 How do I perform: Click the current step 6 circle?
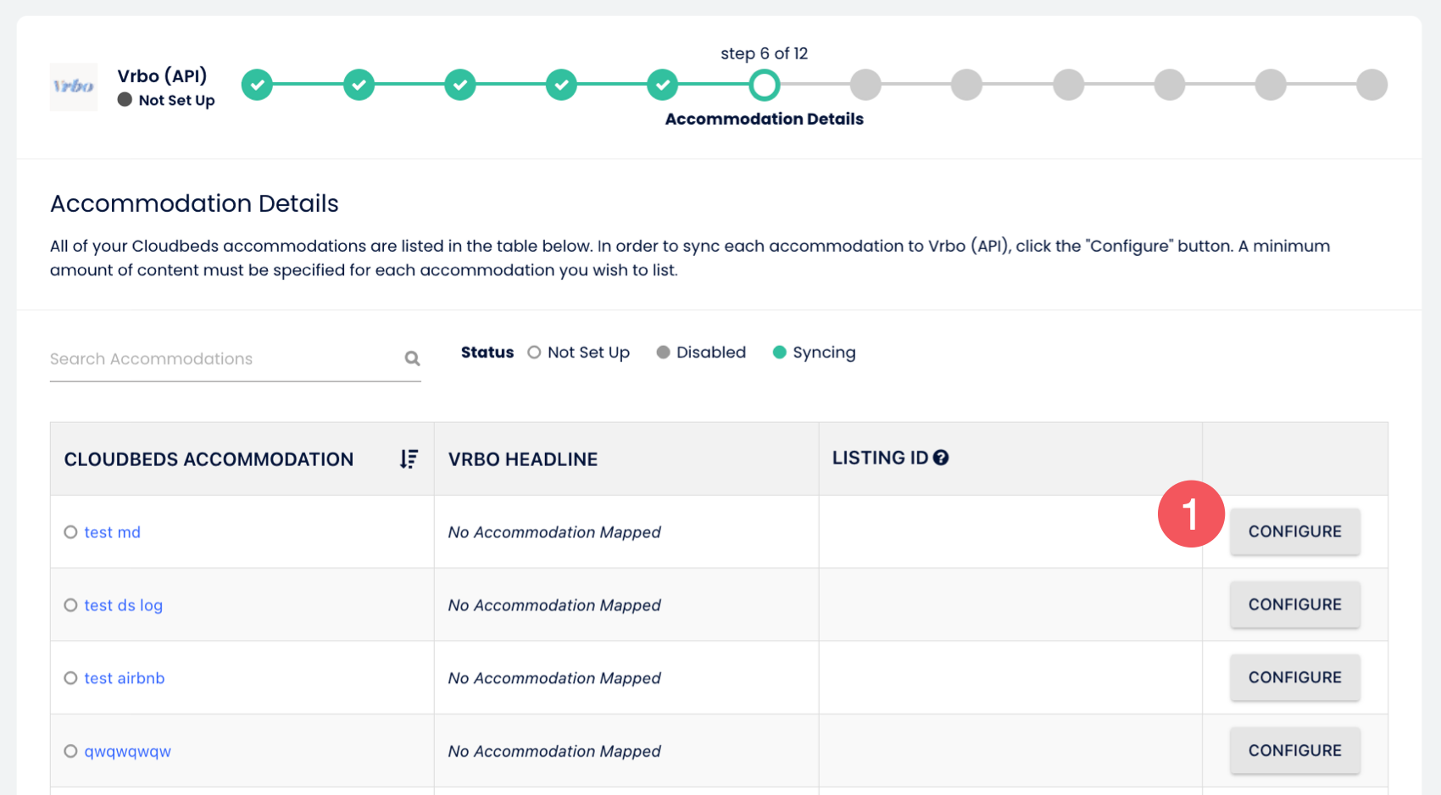[764, 85]
